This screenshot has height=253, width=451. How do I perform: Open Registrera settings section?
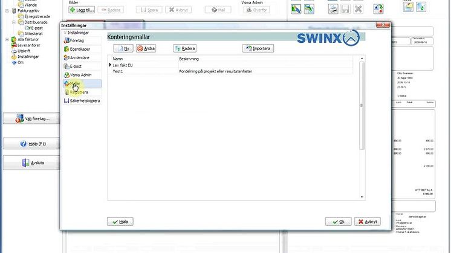pyautogui.click(x=82, y=92)
